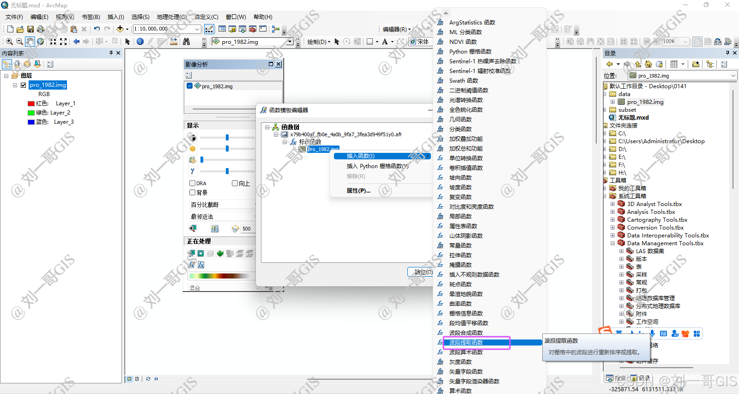Select 波段提取函数 from function list
This screenshot has height=394, width=739.
tap(466, 343)
